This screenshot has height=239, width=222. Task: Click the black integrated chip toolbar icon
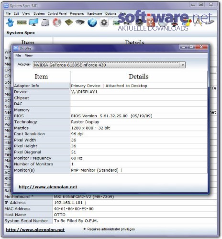click(80, 22)
